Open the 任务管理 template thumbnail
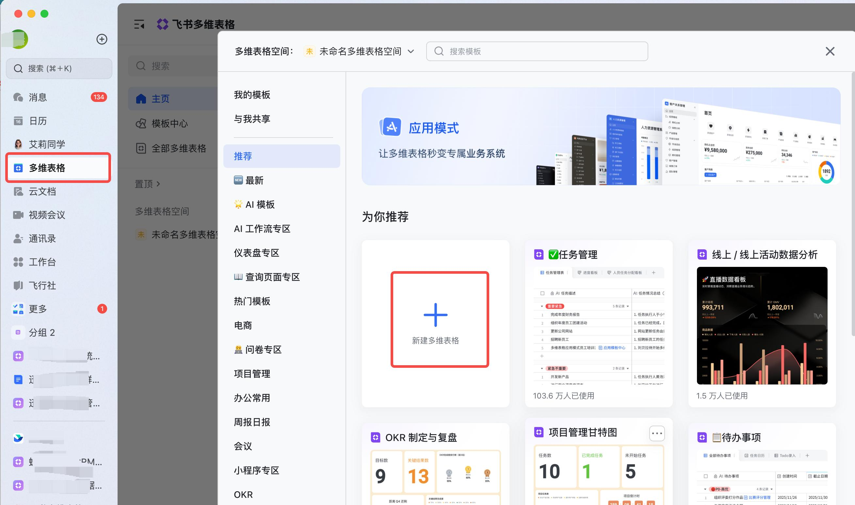Screen dimensions: 855x505 (598, 327)
